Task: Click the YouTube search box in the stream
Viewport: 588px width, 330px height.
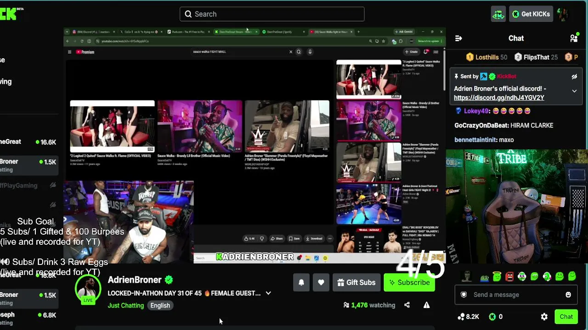Action: 241,52
